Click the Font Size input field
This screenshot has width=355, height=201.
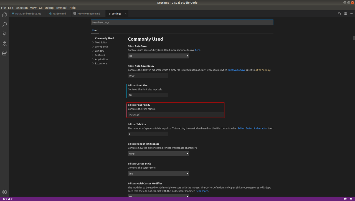pos(148,95)
